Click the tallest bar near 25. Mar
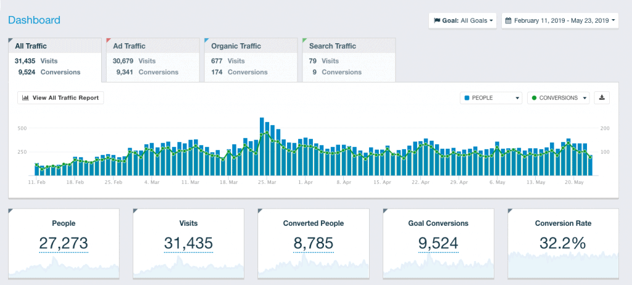This screenshot has width=632, height=285. click(262, 146)
